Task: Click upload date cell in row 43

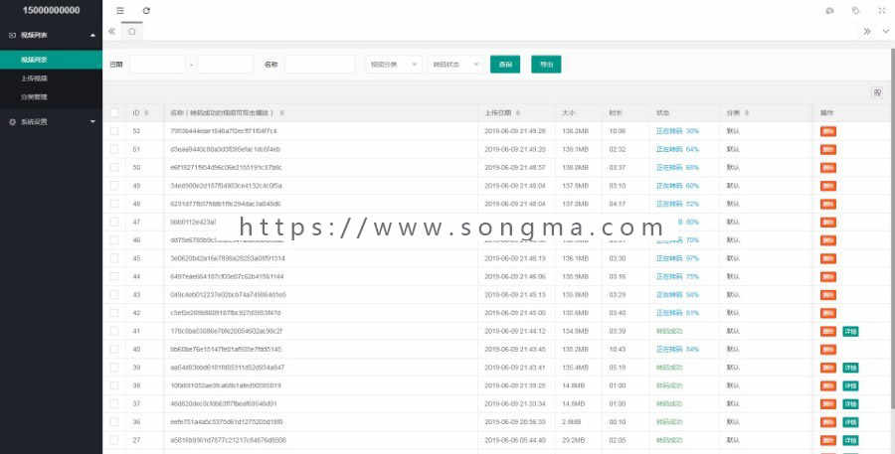Action: (515, 295)
